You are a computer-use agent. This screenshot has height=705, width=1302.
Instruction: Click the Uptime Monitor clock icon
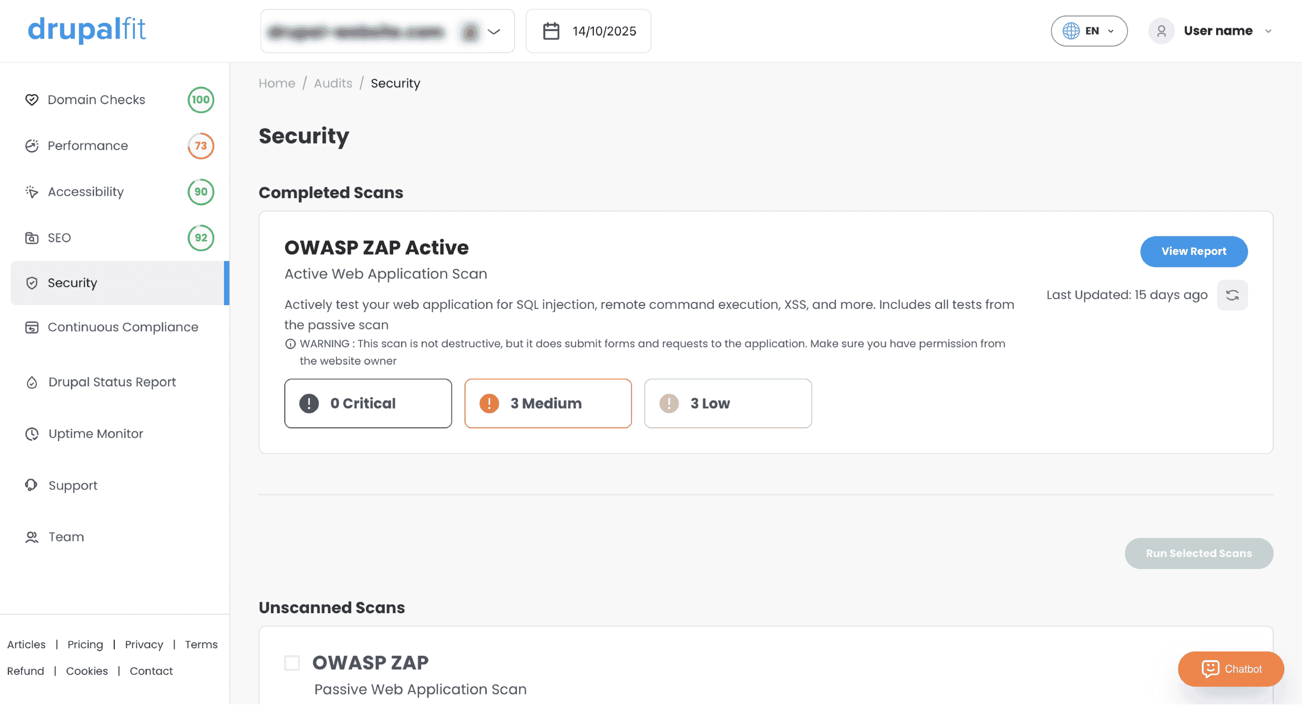[x=32, y=434]
